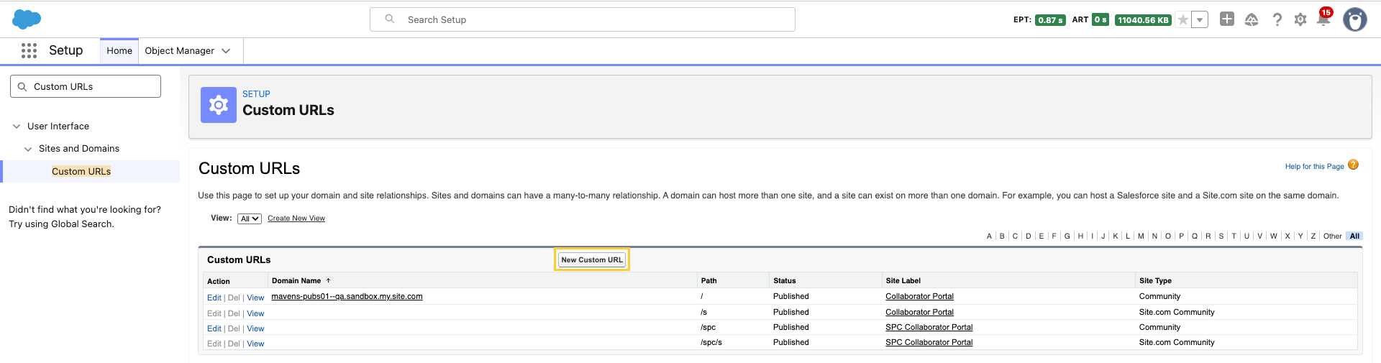Select Custom URLs in the sidebar tree
Viewport: 1381px width, 363px height.
click(81, 171)
